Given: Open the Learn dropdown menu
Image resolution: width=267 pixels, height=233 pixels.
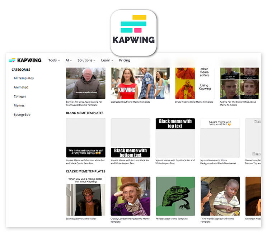Looking at the screenshot, I should pos(107,60).
